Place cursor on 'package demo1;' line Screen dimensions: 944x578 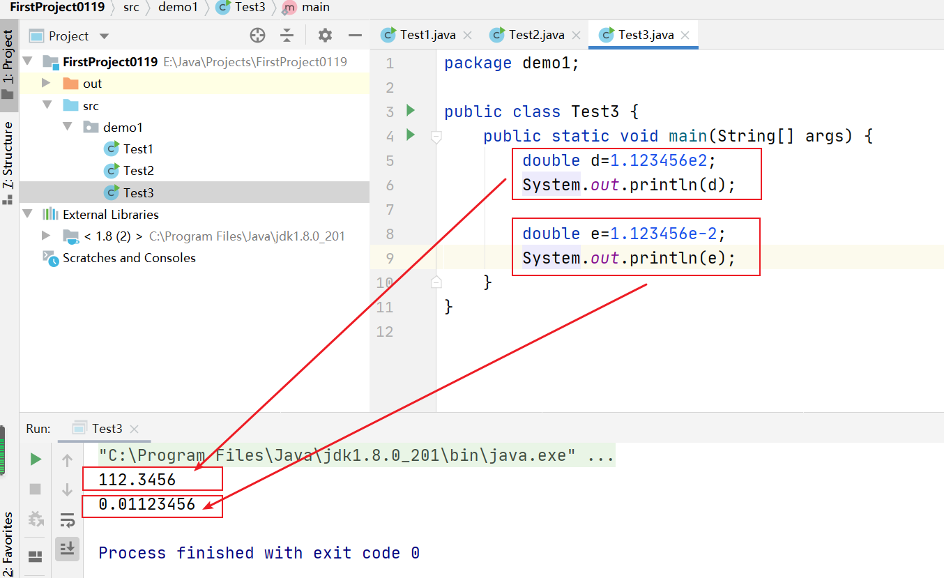[512, 63]
